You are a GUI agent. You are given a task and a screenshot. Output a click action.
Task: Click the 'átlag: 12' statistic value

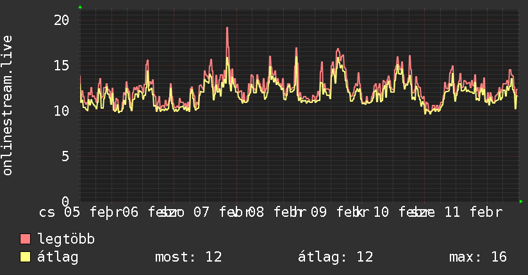coord(335,257)
